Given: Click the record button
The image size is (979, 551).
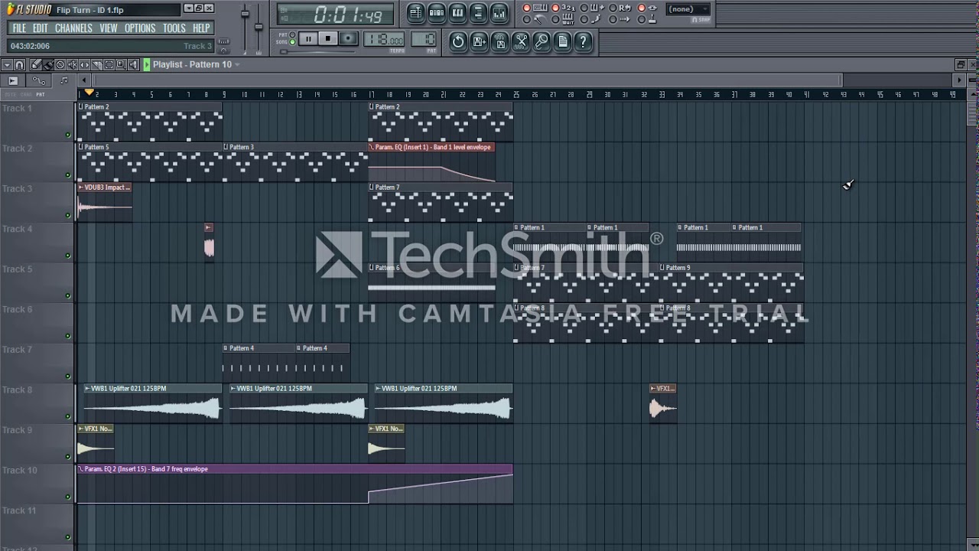Looking at the screenshot, I should (349, 38).
